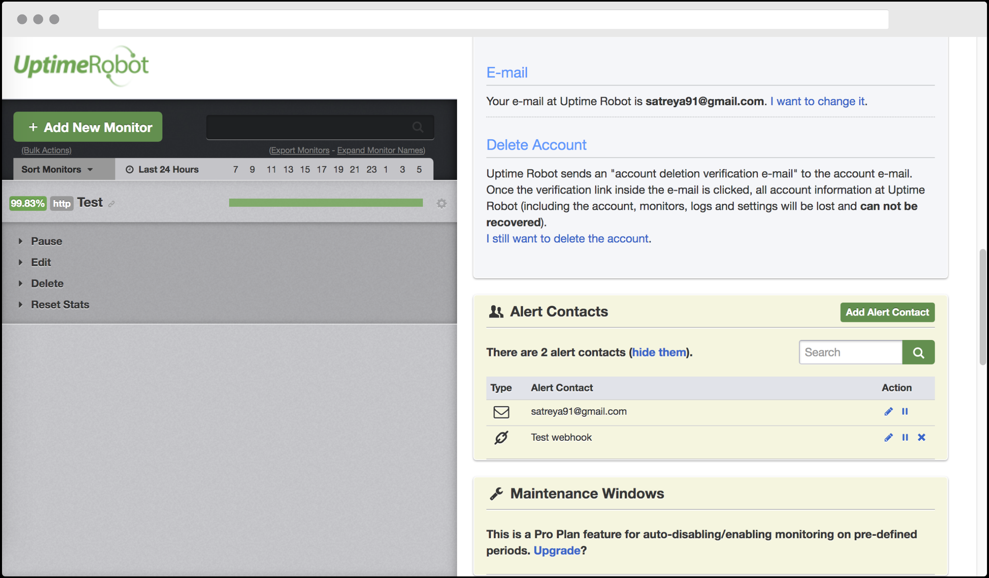
Task: Click inside the Alert Contacts search field
Action: point(850,352)
